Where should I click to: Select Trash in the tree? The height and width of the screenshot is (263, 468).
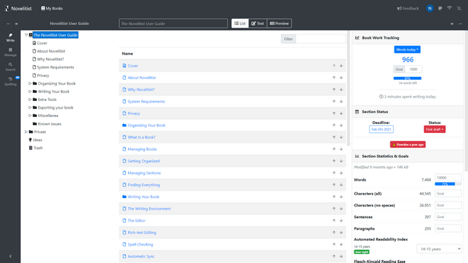coord(38,148)
